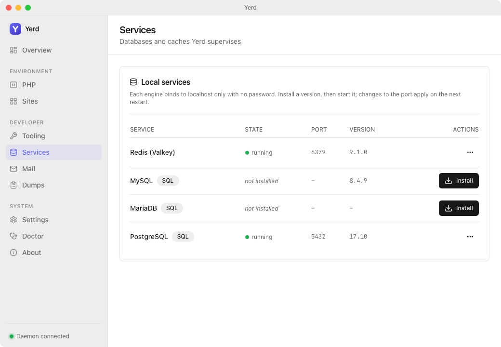Select the Services sidebar item
This screenshot has width=501, height=347.
[x=53, y=152]
